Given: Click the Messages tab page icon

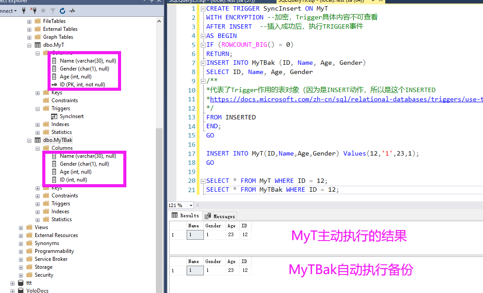Looking at the screenshot, I should tap(208, 216).
